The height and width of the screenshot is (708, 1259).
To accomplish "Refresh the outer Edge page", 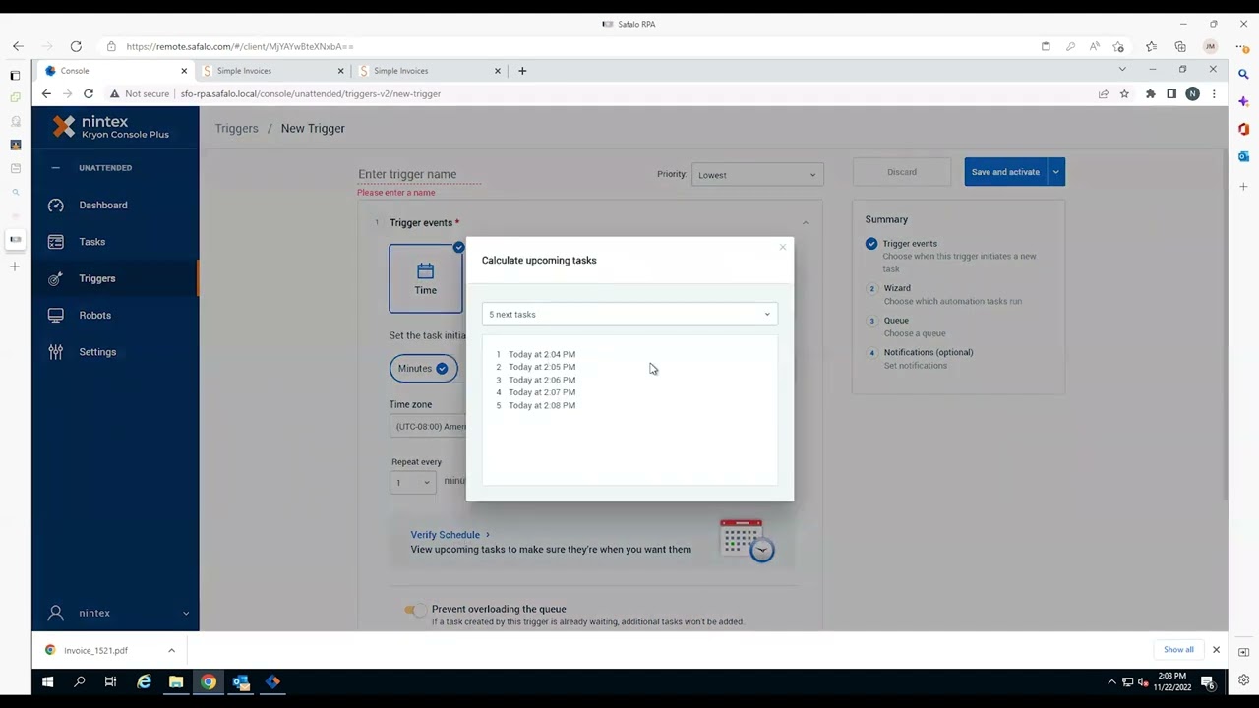I will (x=76, y=46).
